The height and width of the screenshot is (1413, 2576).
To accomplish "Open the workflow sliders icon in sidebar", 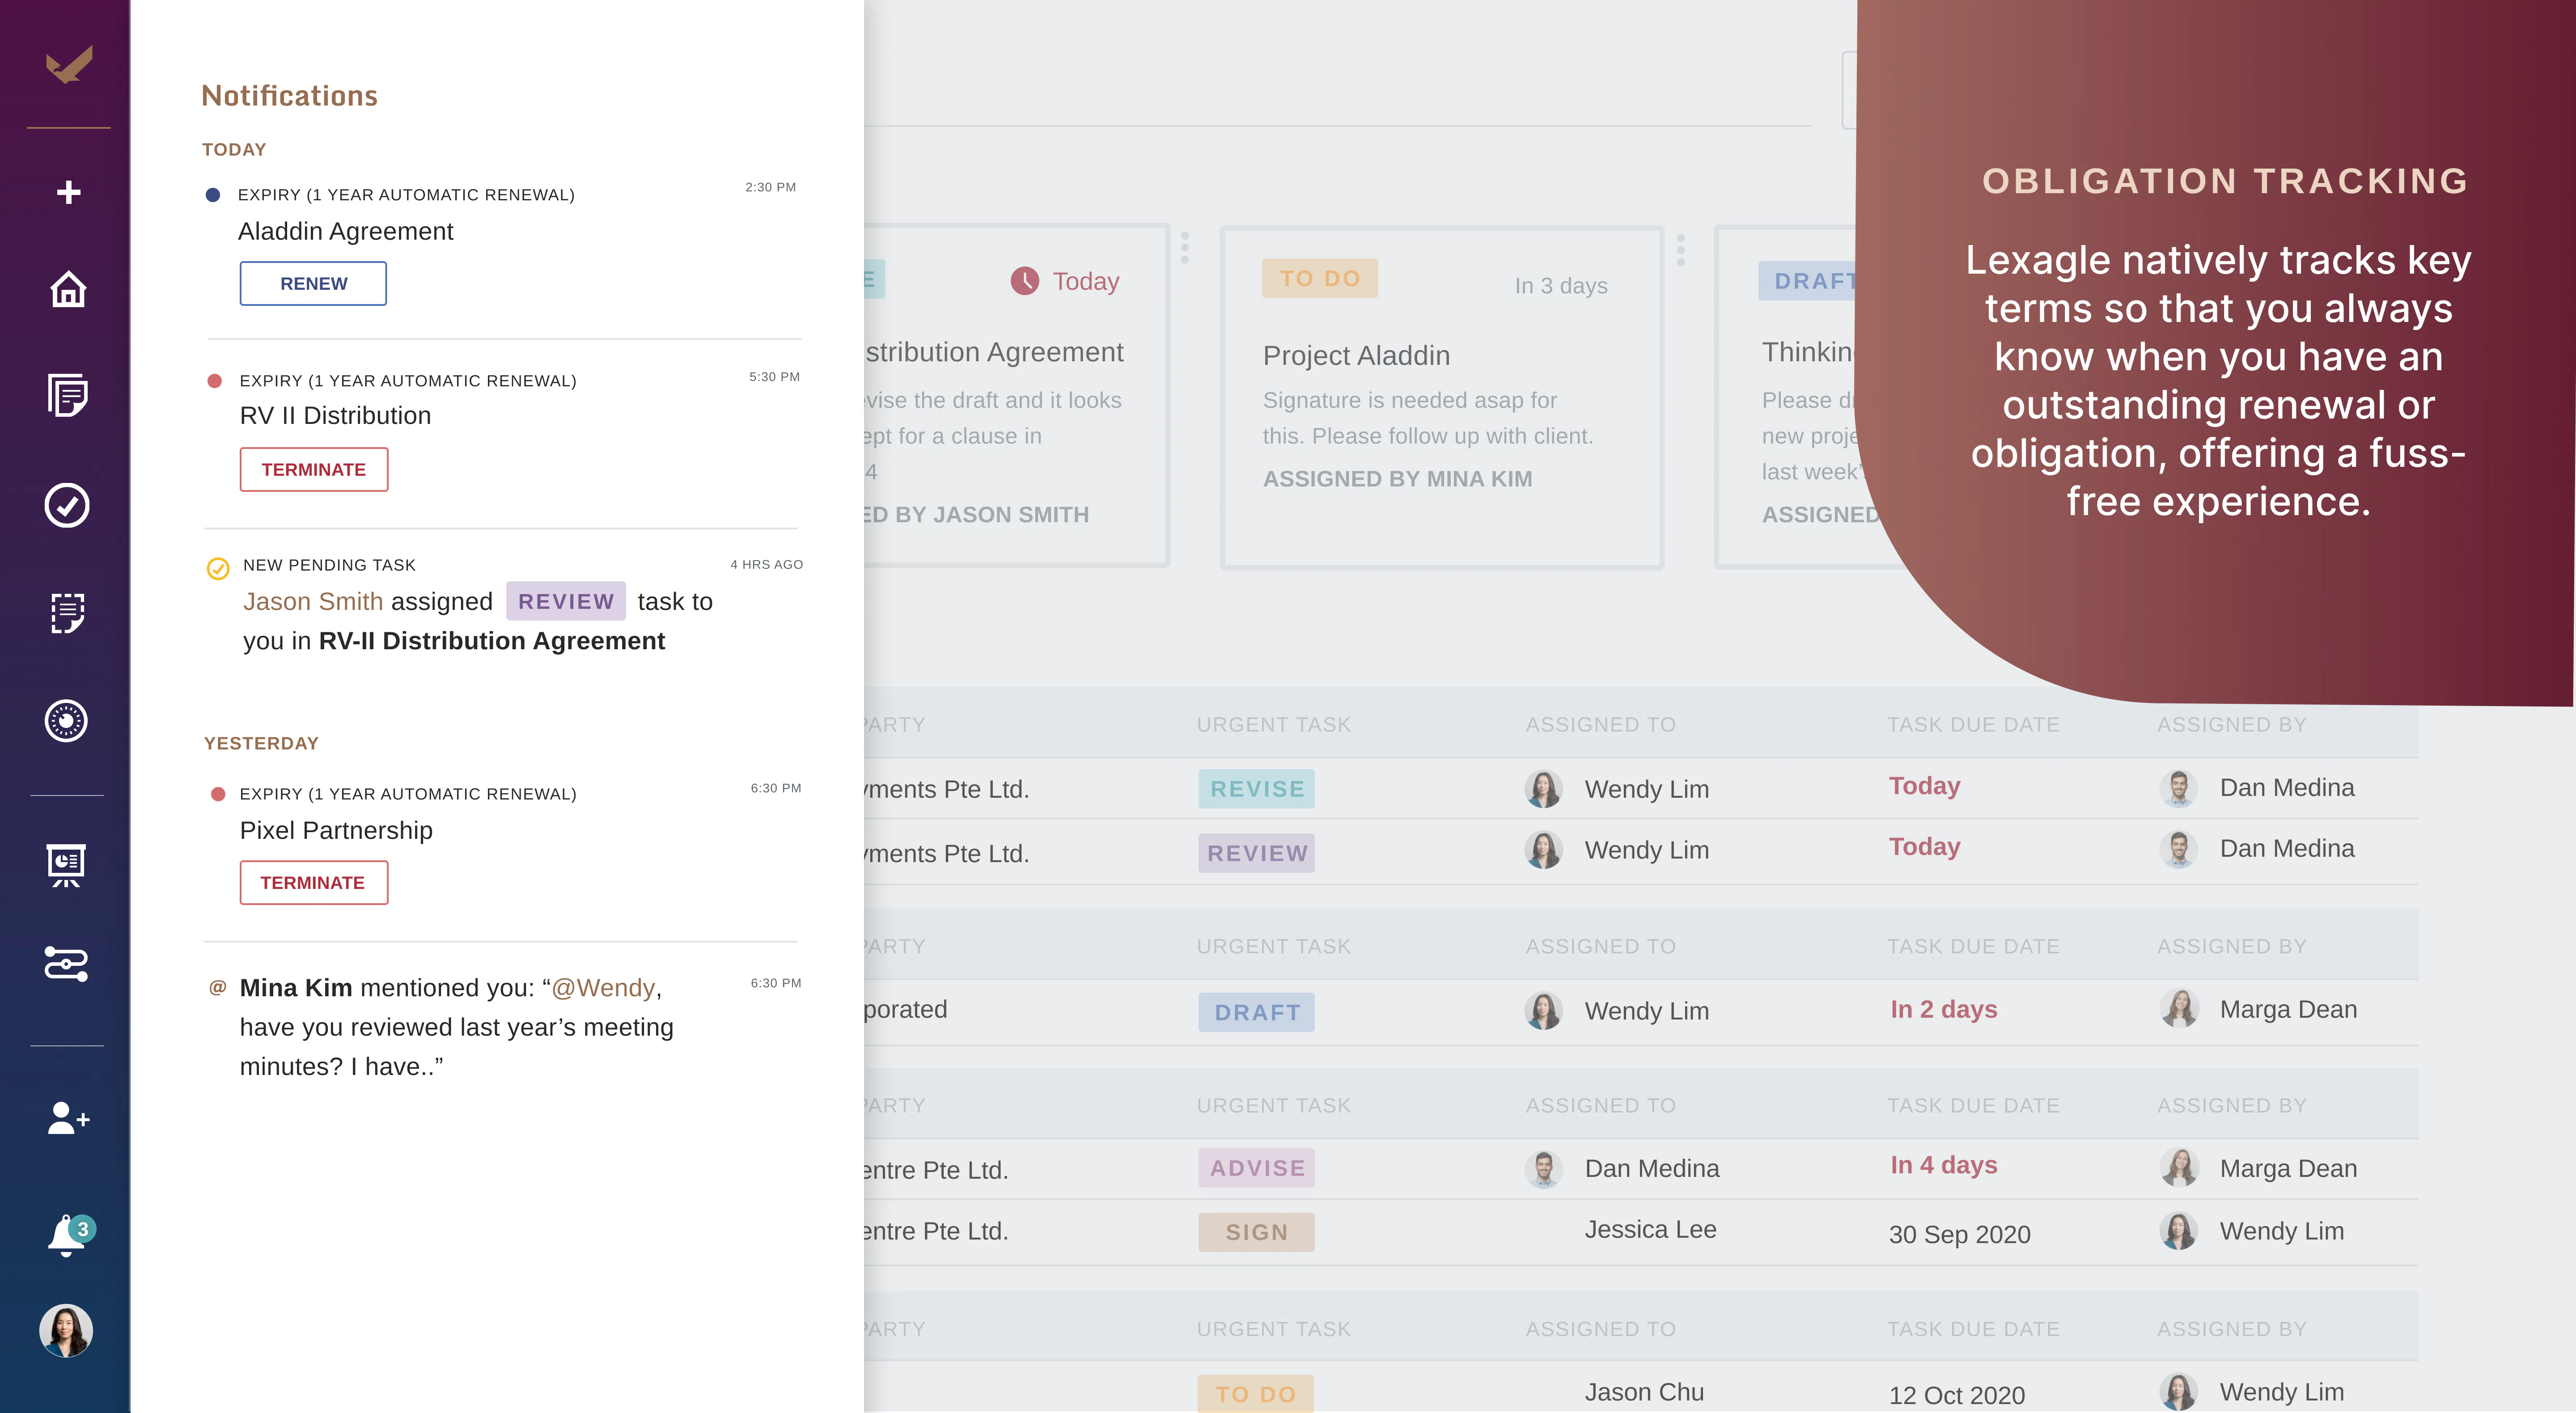I will [67, 964].
